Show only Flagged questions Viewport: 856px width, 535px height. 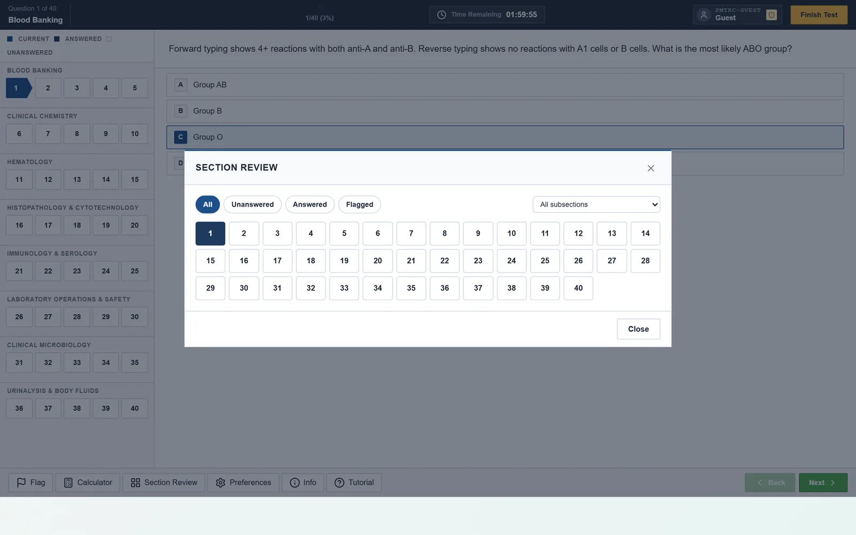coord(360,204)
